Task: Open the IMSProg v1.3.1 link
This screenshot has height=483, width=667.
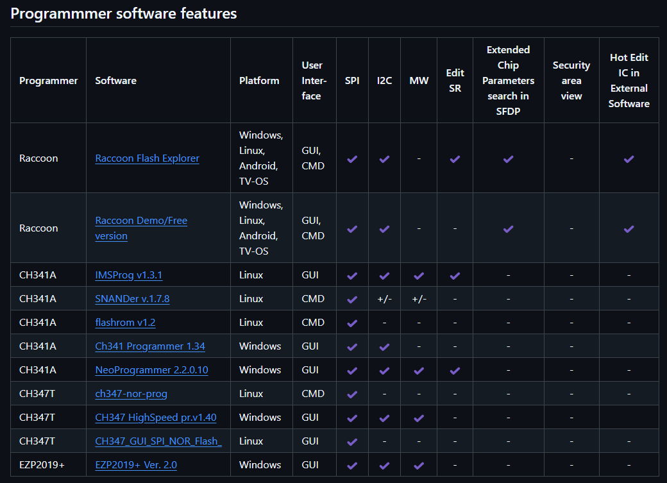Action: 128,275
